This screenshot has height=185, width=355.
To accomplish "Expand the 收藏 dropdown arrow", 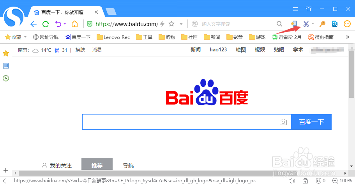I will [x=25, y=37].
